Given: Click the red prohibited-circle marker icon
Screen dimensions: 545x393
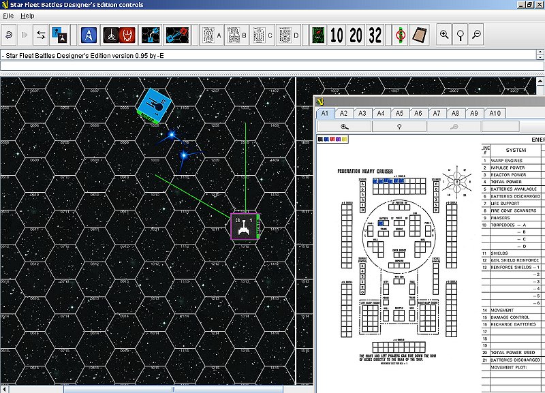Looking at the screenshot, I should (x=401, y=35).
